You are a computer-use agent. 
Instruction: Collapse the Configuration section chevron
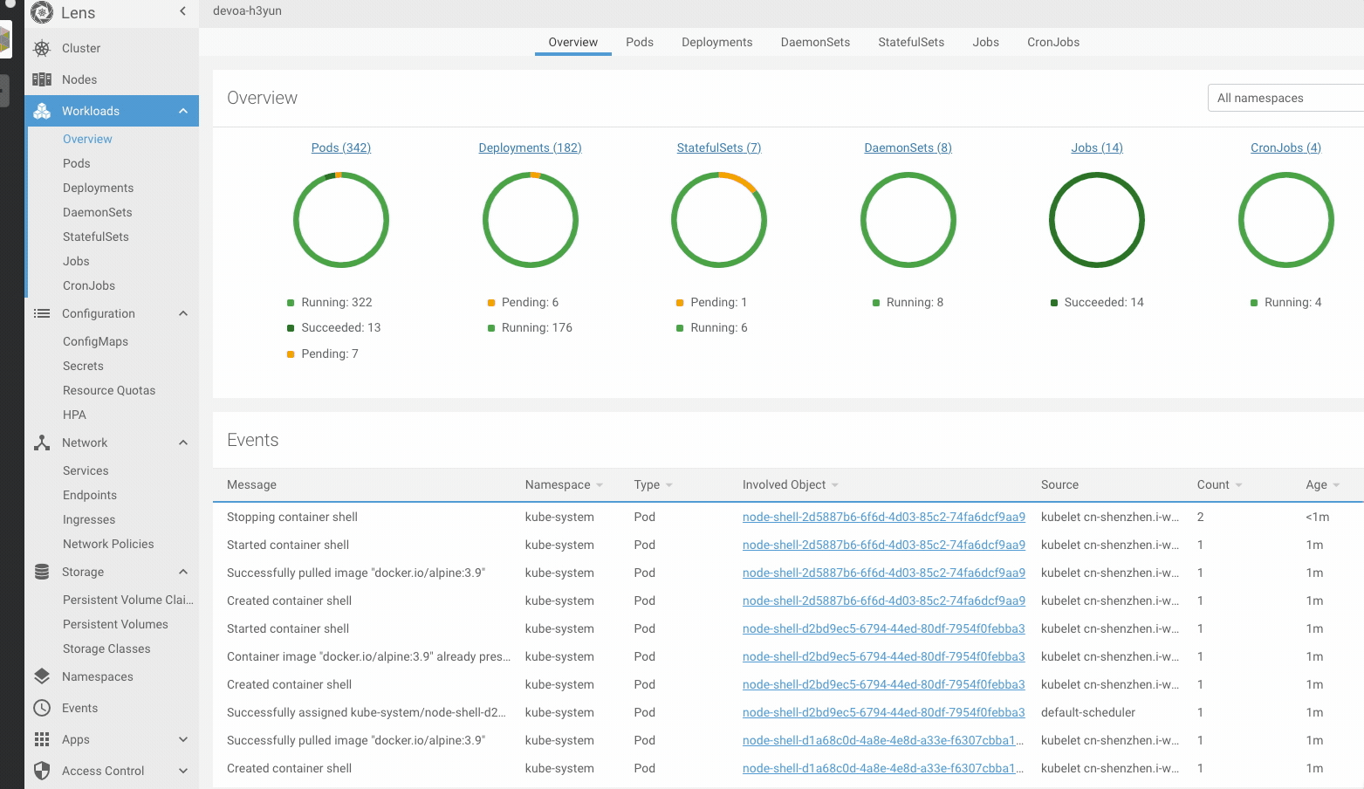click(183, 313)
